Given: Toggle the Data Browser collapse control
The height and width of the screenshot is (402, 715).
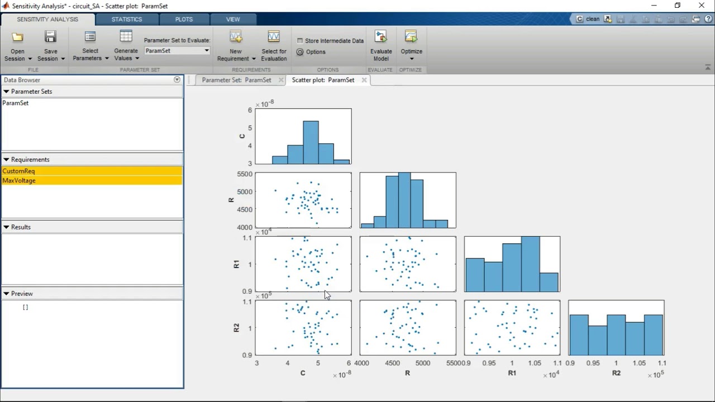Looking at the screenshot, I should tap(177, 79).
